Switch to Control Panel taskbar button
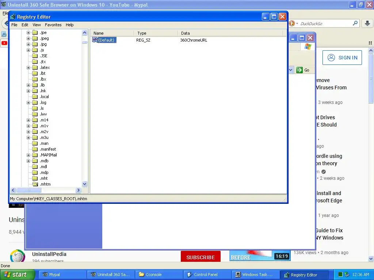Screen dimensions: 374x280 pyautogui.click(x=207, y=275)
